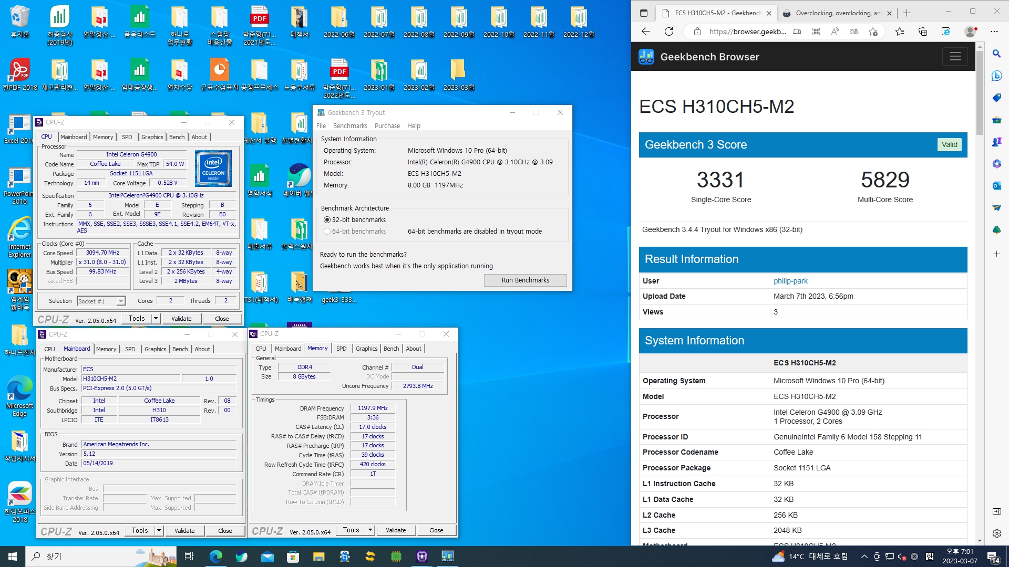Screen dimensions: 1009x567
Task: Click the Geekbench Browser logo link
Action: tap(698, 57)
